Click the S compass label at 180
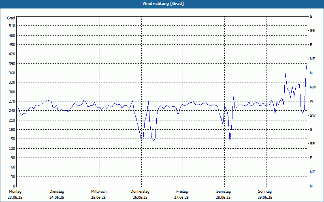This screenshot has width=324, height=202. 311,130
